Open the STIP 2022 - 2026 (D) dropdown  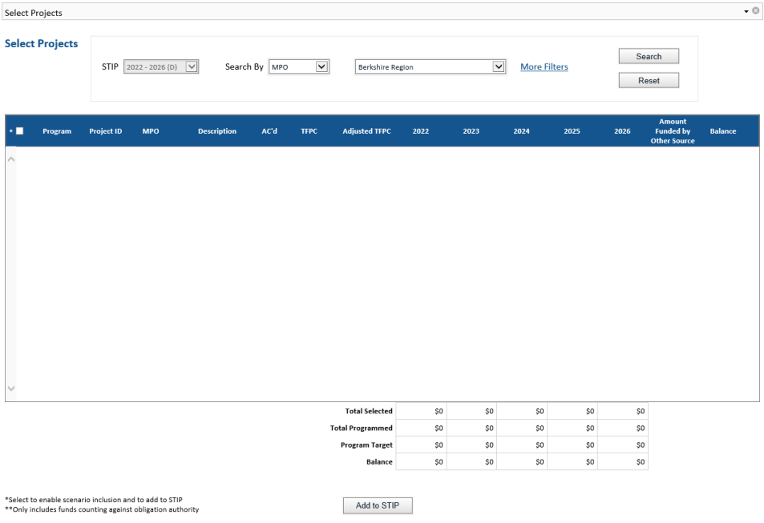(192, 66)
